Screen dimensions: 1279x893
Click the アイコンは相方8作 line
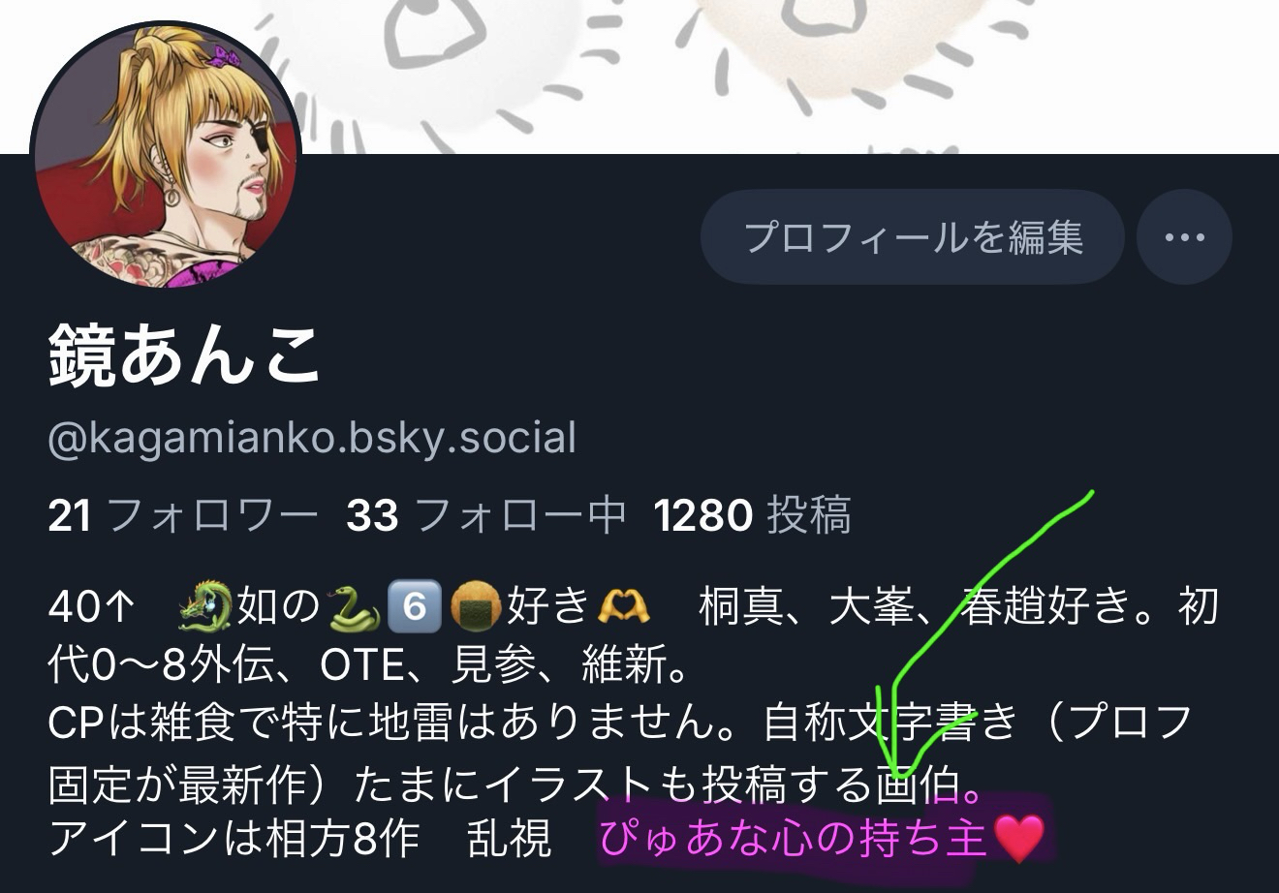(x=234, y=839)
